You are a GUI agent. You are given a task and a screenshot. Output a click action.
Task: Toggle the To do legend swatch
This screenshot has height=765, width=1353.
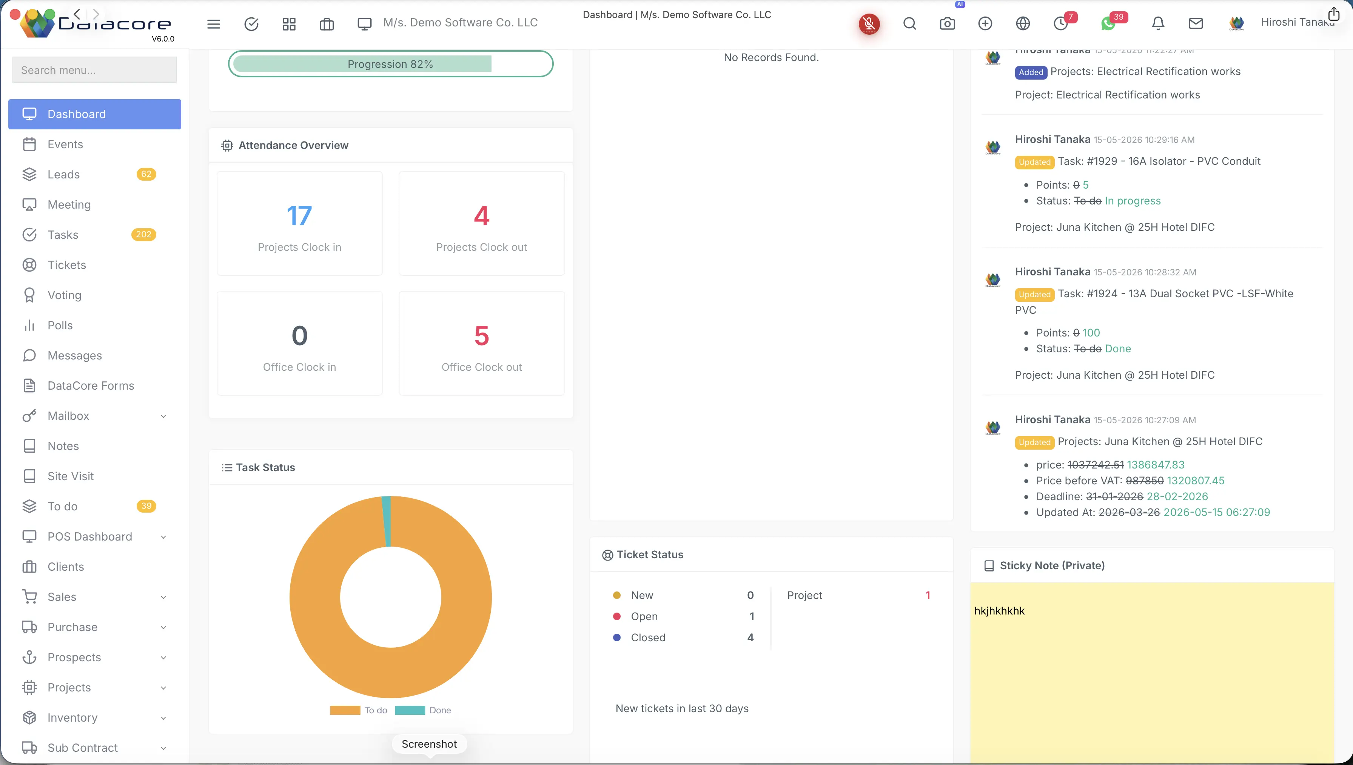(x=345, y=710)
